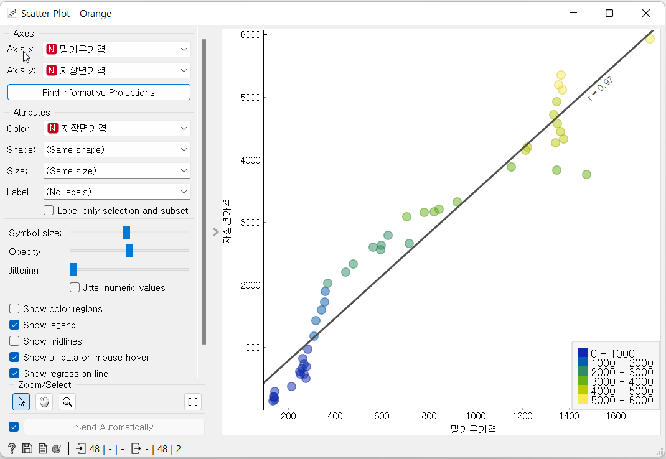Click the input data arrow icon

81,448
